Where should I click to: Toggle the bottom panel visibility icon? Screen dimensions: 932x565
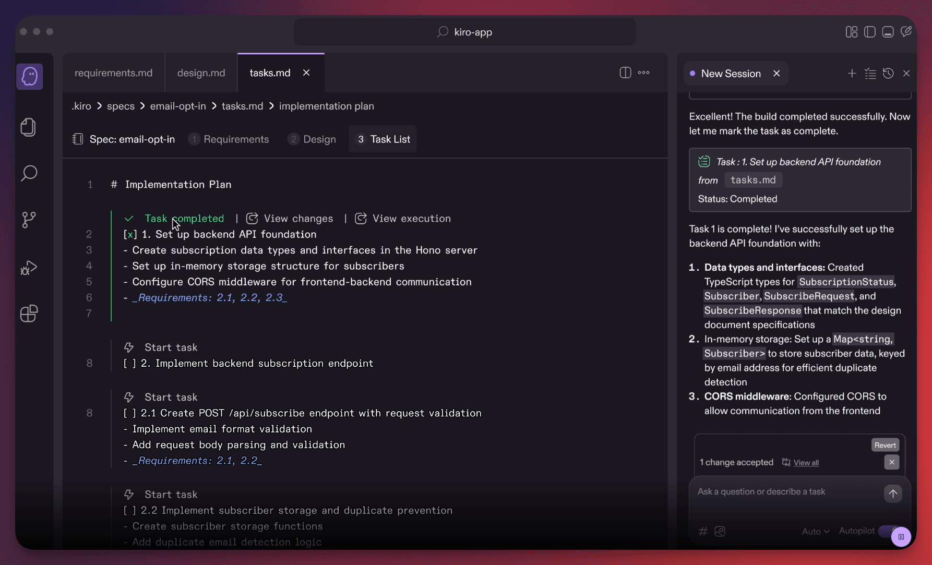pyautogui.click(x=888, y=31)
